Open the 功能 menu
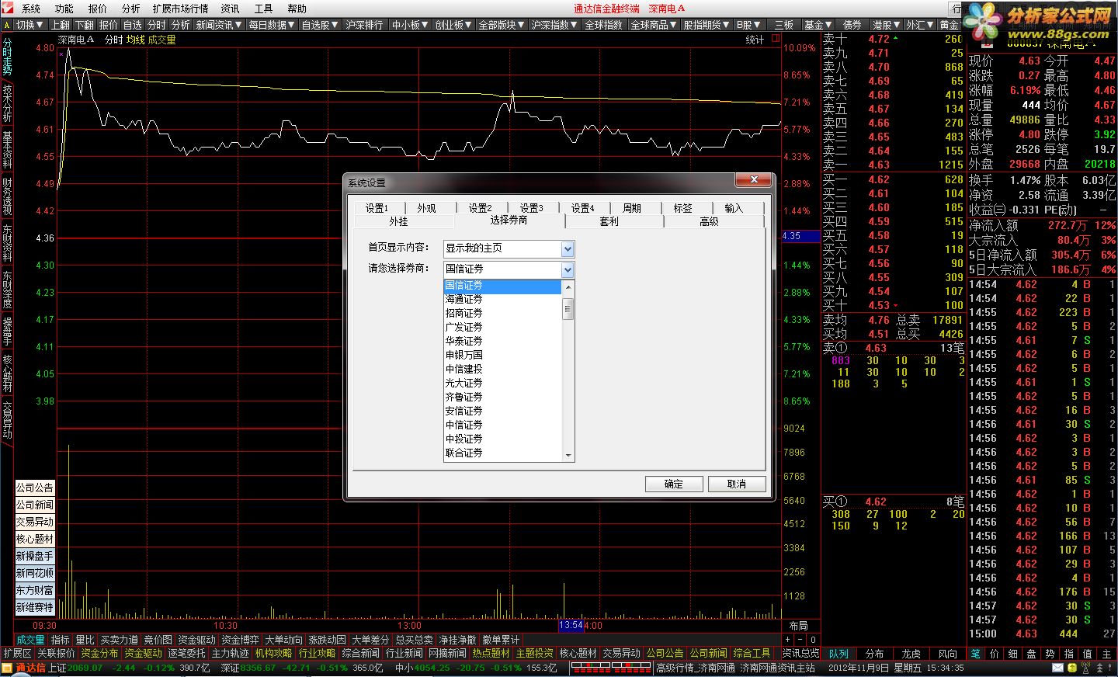This screenshot has width=1118, height=677. tap(64, 9)
